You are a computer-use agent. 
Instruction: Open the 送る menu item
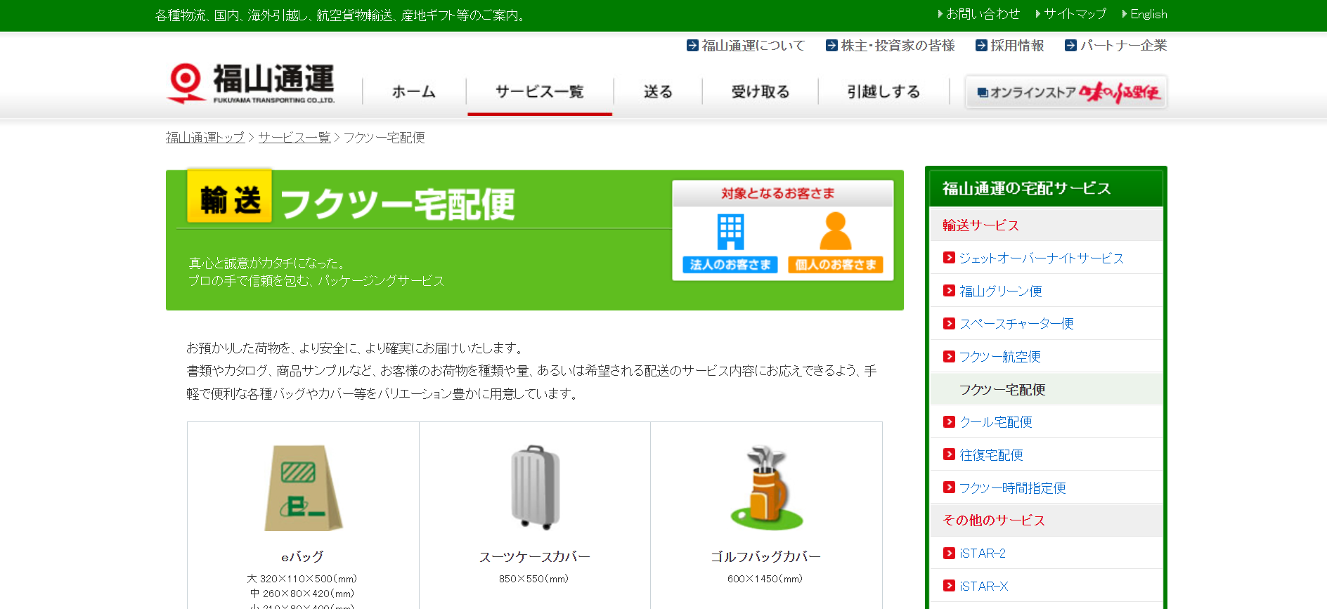click(x=658, y=92)
